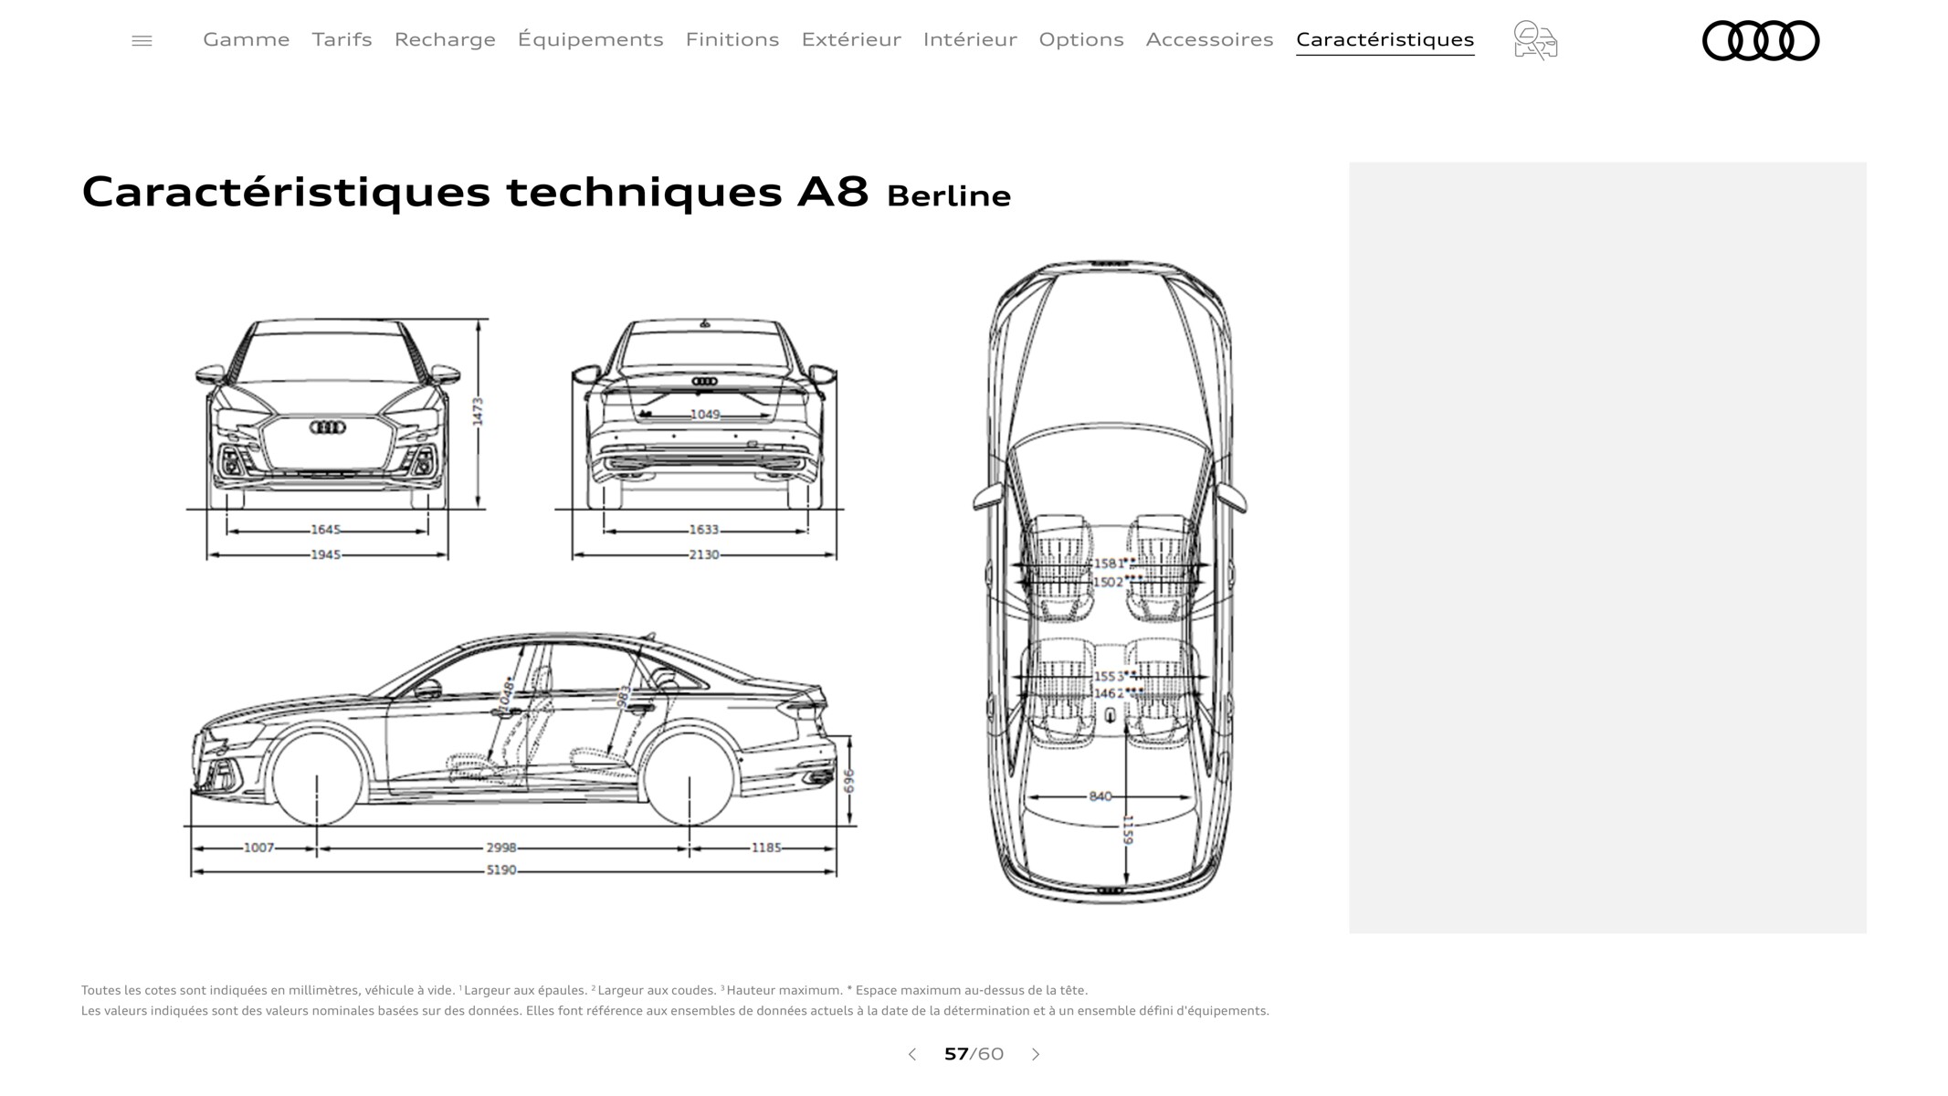The image size is (1948, 1096).
Task: Click the 'Toutes les cotes' footnote line
Action: [584, 990]
